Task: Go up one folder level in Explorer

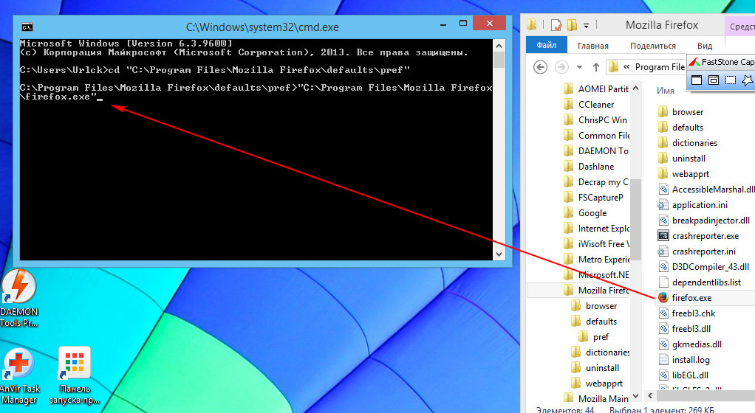Action: tap(596, 67)
